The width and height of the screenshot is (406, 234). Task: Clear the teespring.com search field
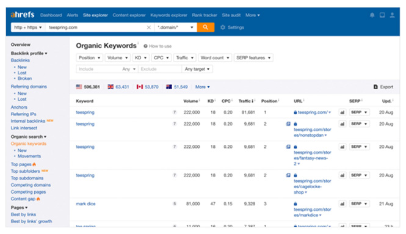click(148, 27)
